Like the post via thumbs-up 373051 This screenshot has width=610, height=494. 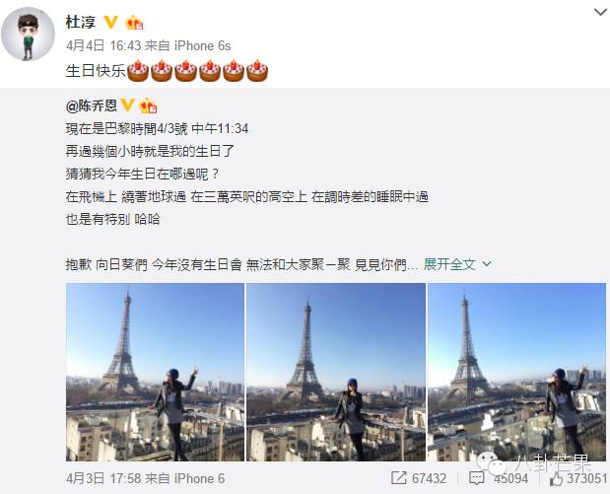point(556,479)
